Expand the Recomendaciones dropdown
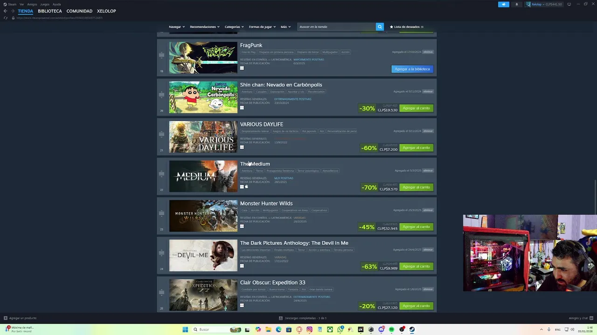Screen dimensions: 597x335 205,27
